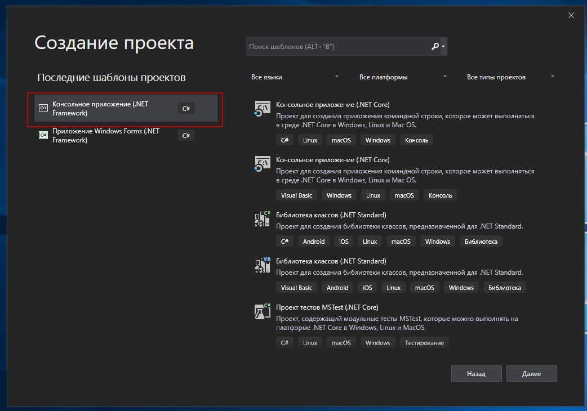Viewport: 587px width, 411px height.
Task: Click VB class library (.NET Standard) icon
Action: (262, 265)
